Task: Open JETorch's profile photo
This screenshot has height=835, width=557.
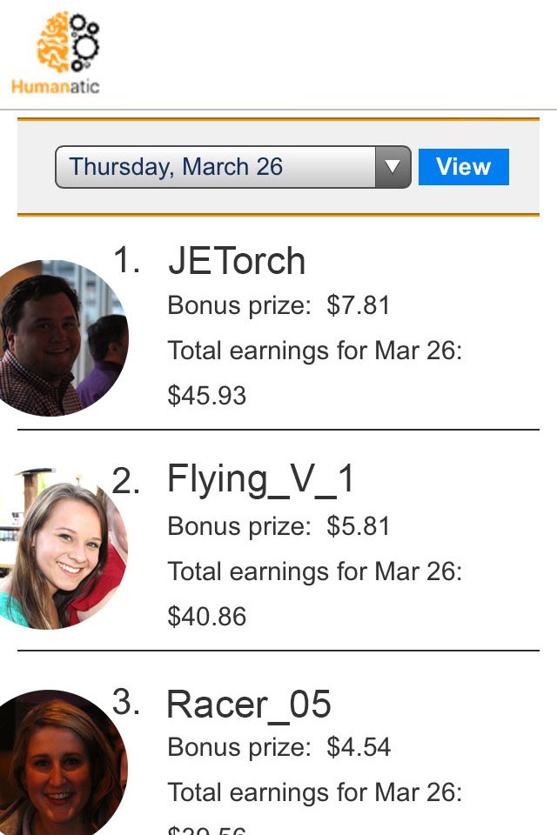Action: tap(63, 338)
